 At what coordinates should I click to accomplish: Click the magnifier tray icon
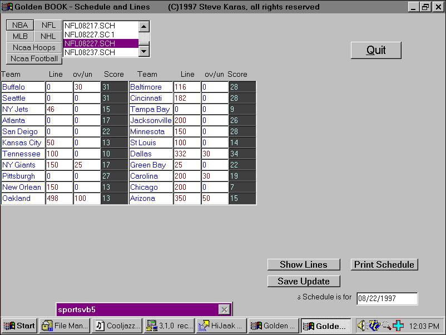click(386, 326)
